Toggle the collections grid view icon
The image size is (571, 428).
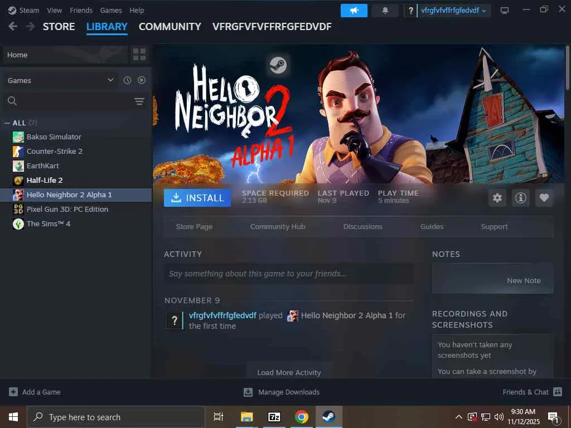139,55
